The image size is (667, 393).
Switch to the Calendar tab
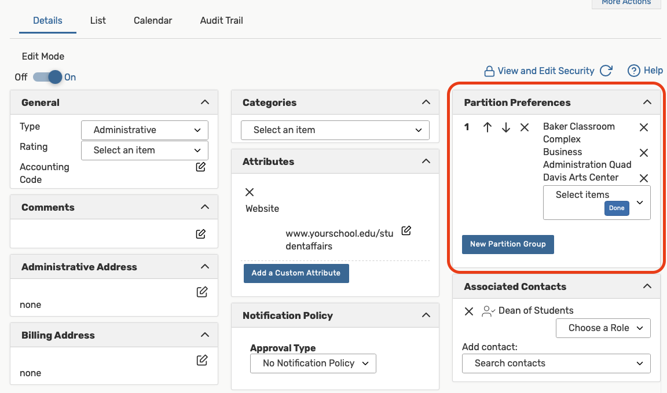pos(153,20)
